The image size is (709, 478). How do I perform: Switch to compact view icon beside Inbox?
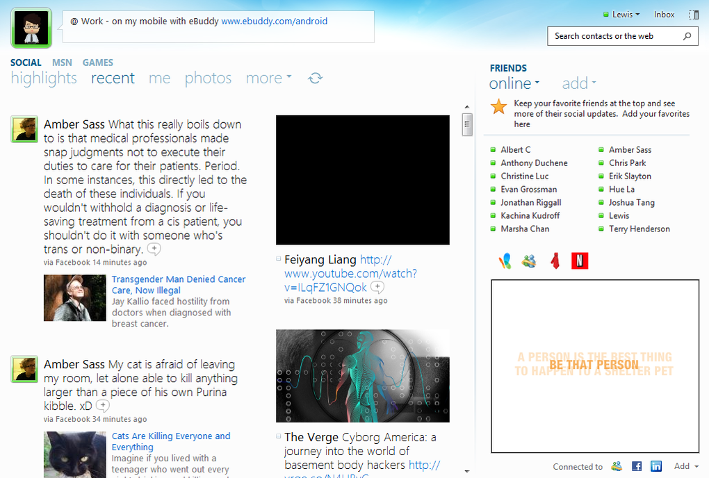[693, 15]
